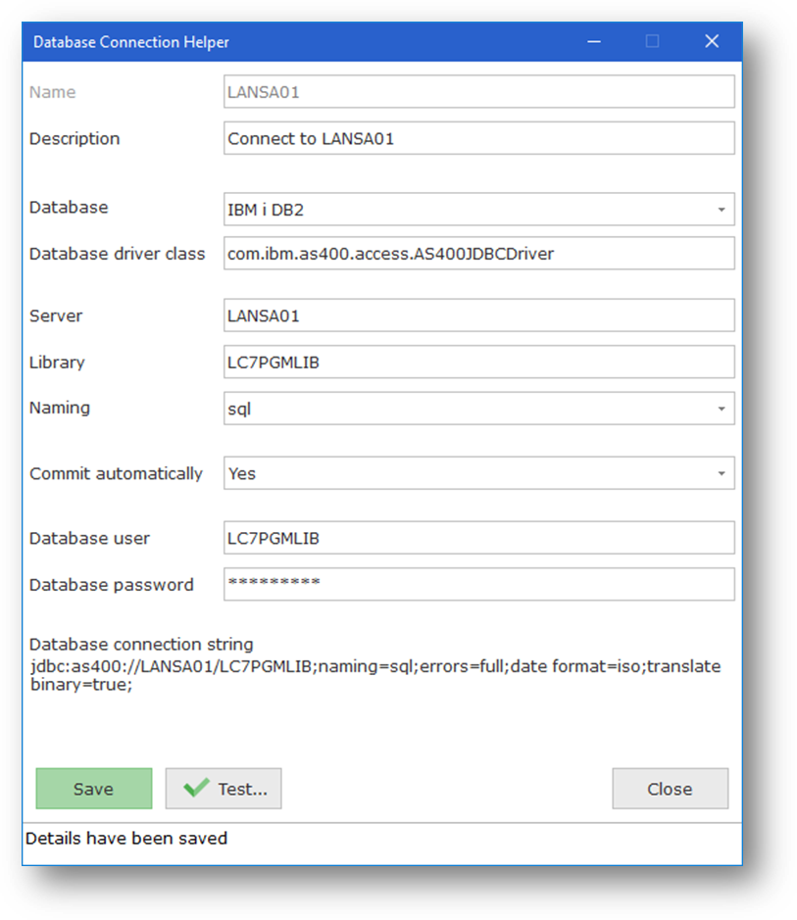
Task: Click the Library text box
Action: pyautogui.click(x=478, y=363)
